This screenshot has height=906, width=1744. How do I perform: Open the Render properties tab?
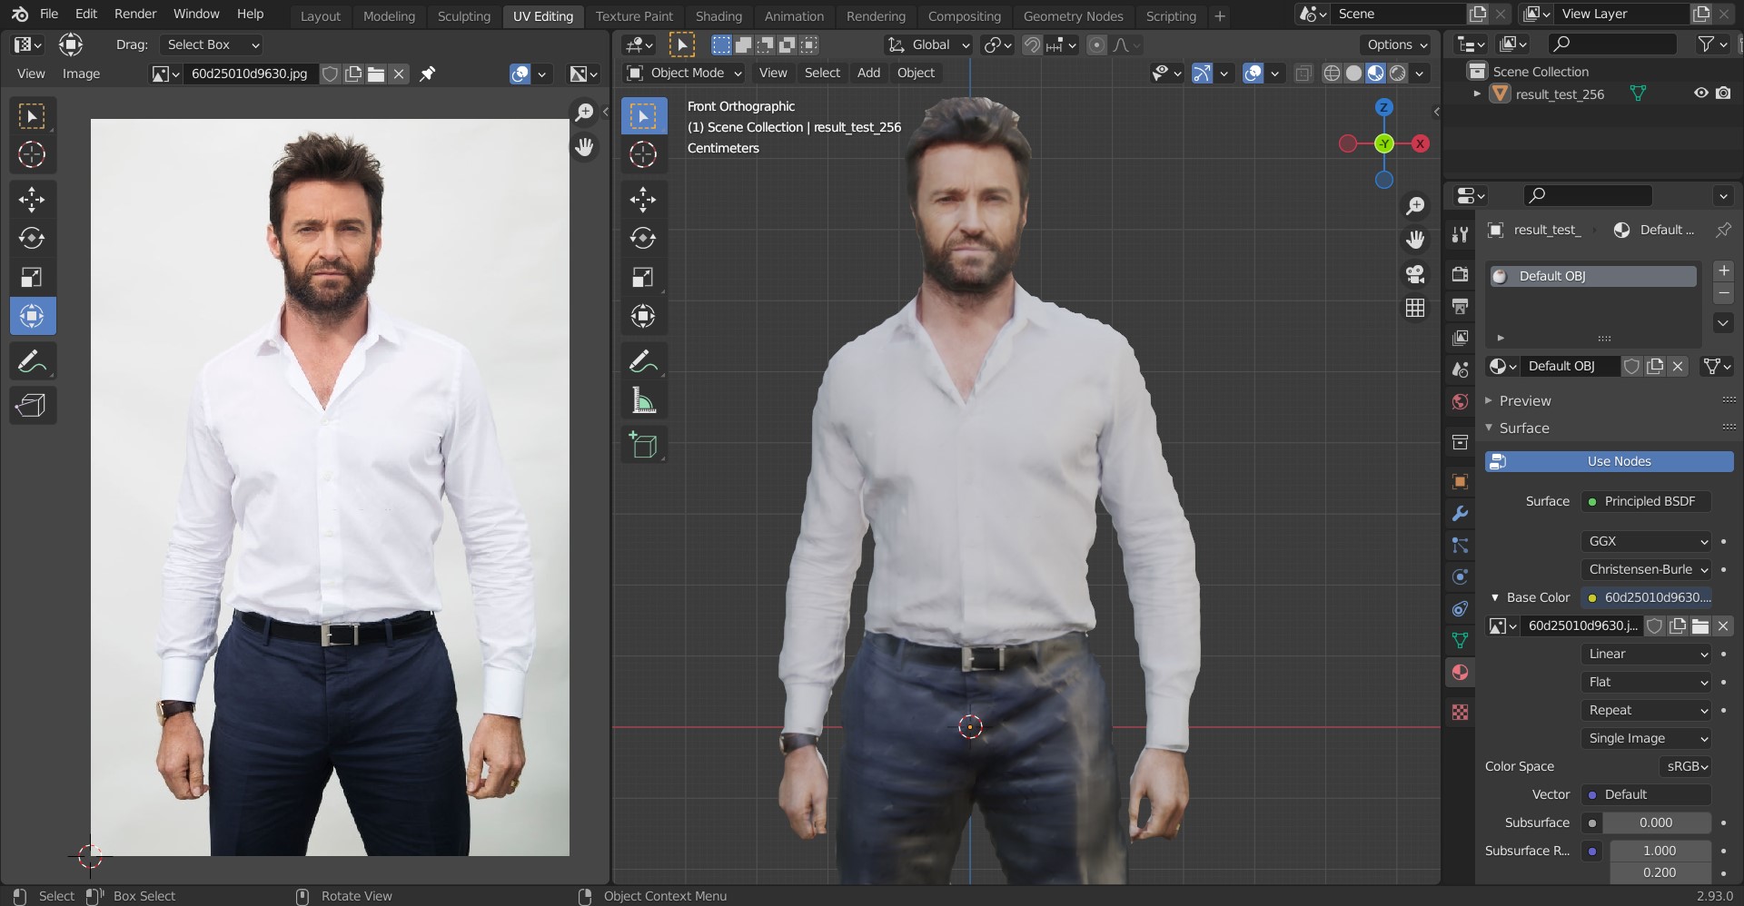[1460, 274]
